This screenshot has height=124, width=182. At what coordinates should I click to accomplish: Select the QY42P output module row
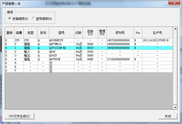coord(61,55)
